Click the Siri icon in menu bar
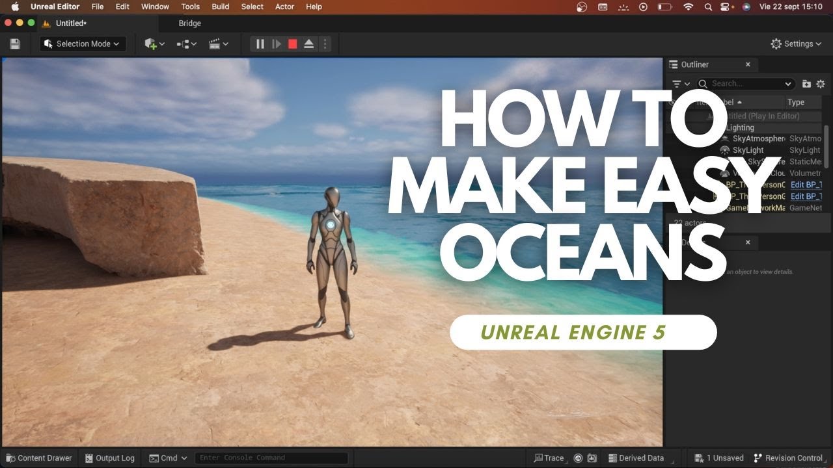The image size is (833, 468). point(746,6)
